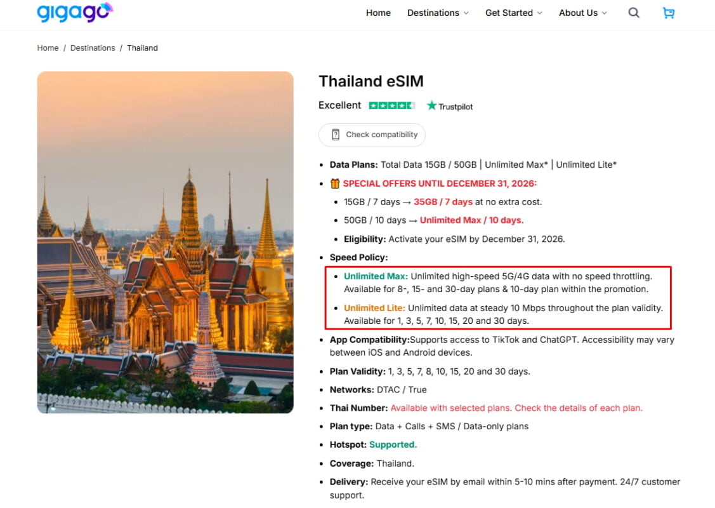Click Home in the breadcrumb
The image size is (715, 508).
click(48, 48)
